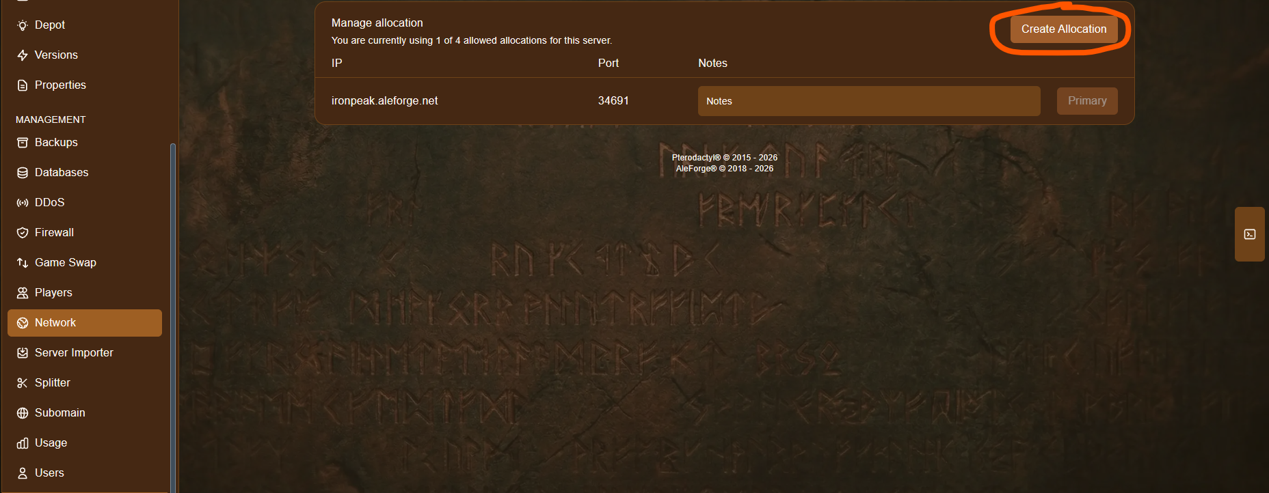Open the Firewall menu item
The image size is (1269, 493).
(x=54, y=232)
